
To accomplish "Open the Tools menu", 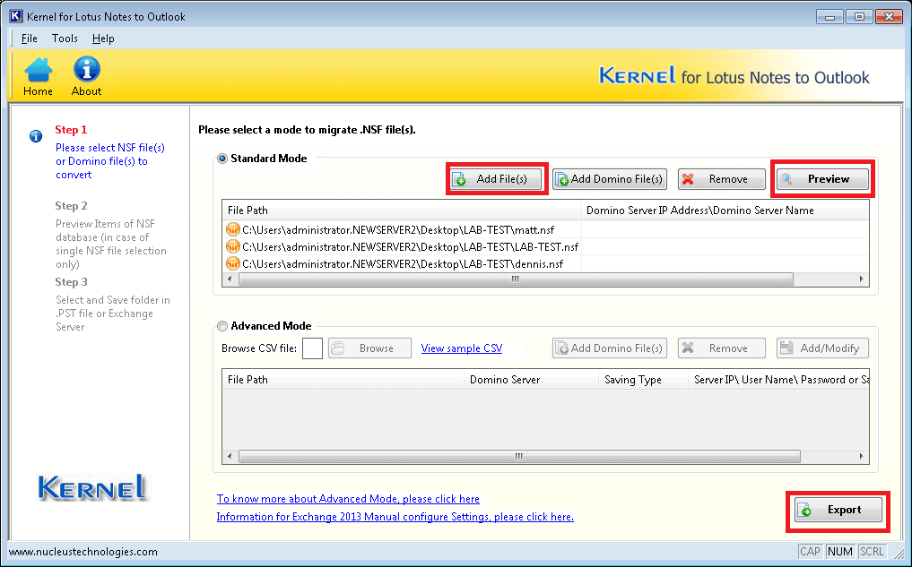I will 65,39.
